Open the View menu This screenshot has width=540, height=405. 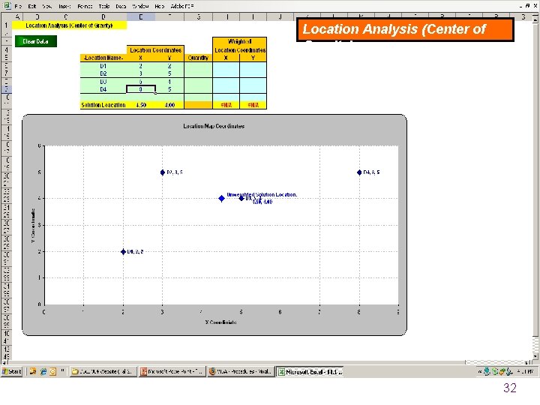pyautogui.click(x=47, y=6)
